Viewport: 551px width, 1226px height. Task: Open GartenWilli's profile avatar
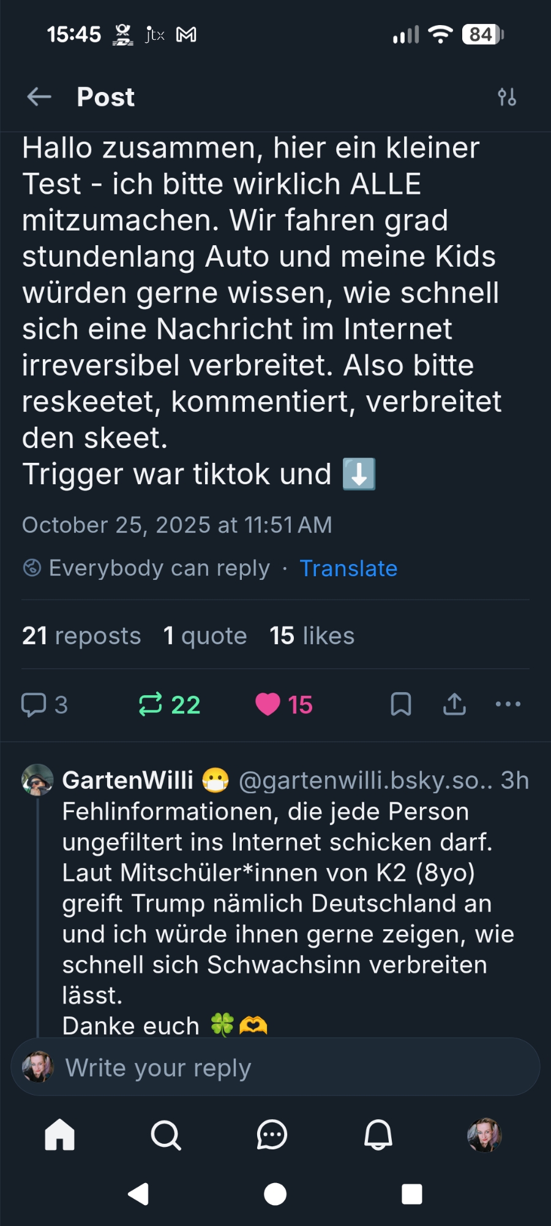(37, 780)
